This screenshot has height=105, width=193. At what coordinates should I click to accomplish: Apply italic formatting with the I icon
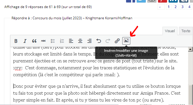click(25, 41)
